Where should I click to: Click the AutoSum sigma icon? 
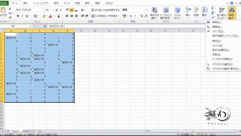212,8
